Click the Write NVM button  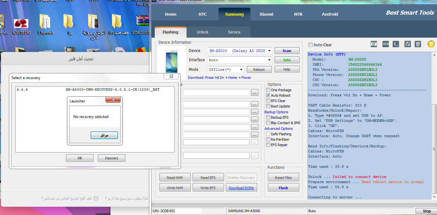(x=175, y=188)
